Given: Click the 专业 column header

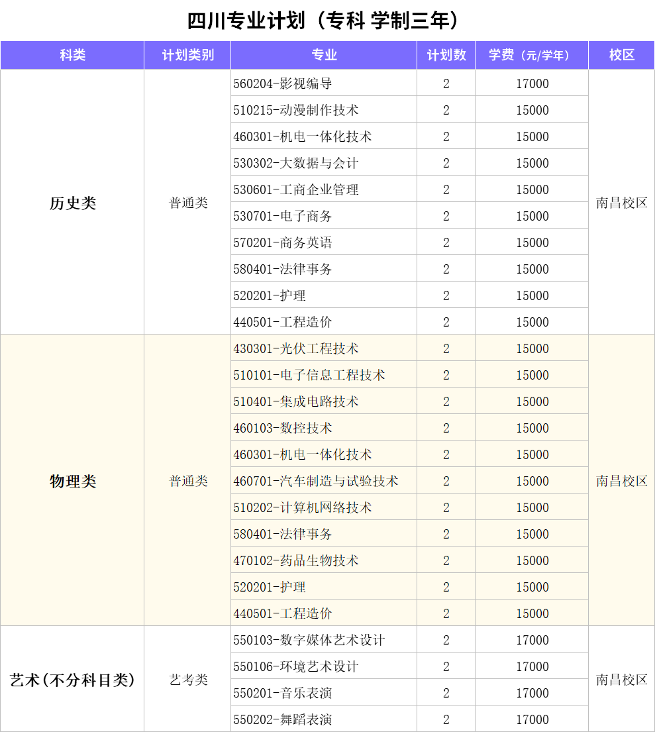Looking at the screenshot, I should point(324,55).
